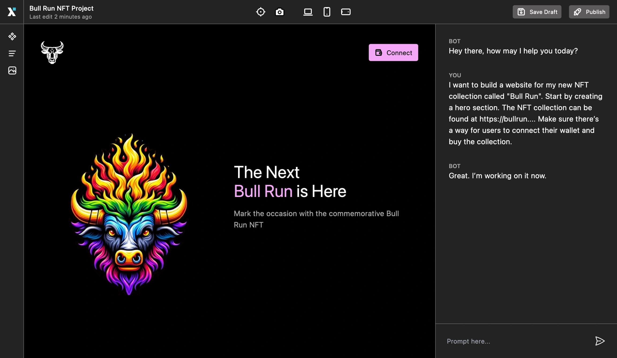Open the X logo home icon
This screenshot has width=617, height=358.
[x=12, y=12]
